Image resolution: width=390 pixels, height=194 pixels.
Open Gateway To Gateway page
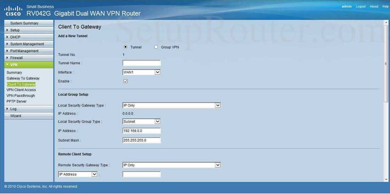[23, 78]
